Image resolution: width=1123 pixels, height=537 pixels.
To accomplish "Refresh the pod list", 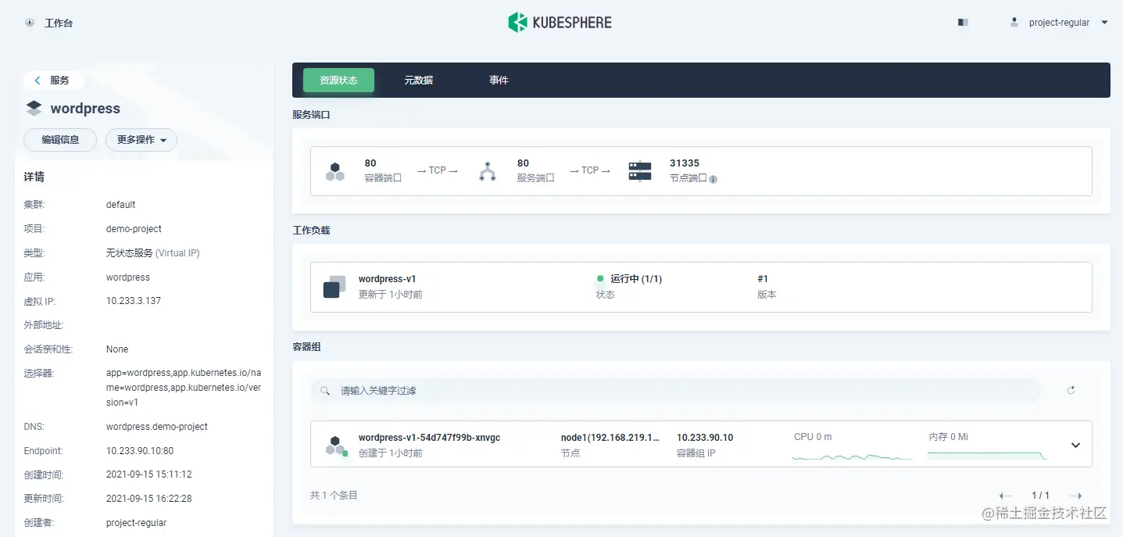I will (1071, 390).
